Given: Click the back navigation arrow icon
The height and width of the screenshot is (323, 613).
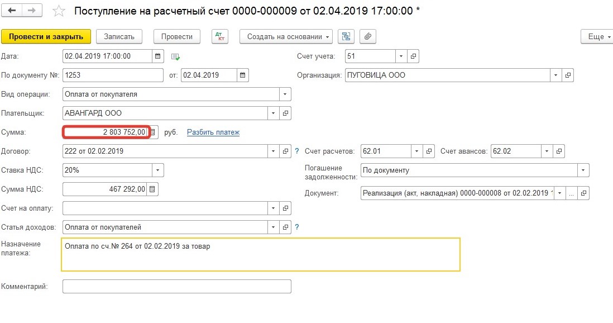Looking at the screenshot, I should [12, 11].
